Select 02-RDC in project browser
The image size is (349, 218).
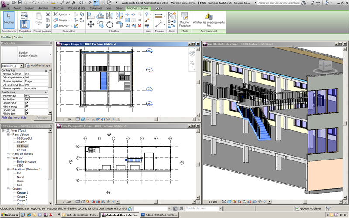(22, 142)
